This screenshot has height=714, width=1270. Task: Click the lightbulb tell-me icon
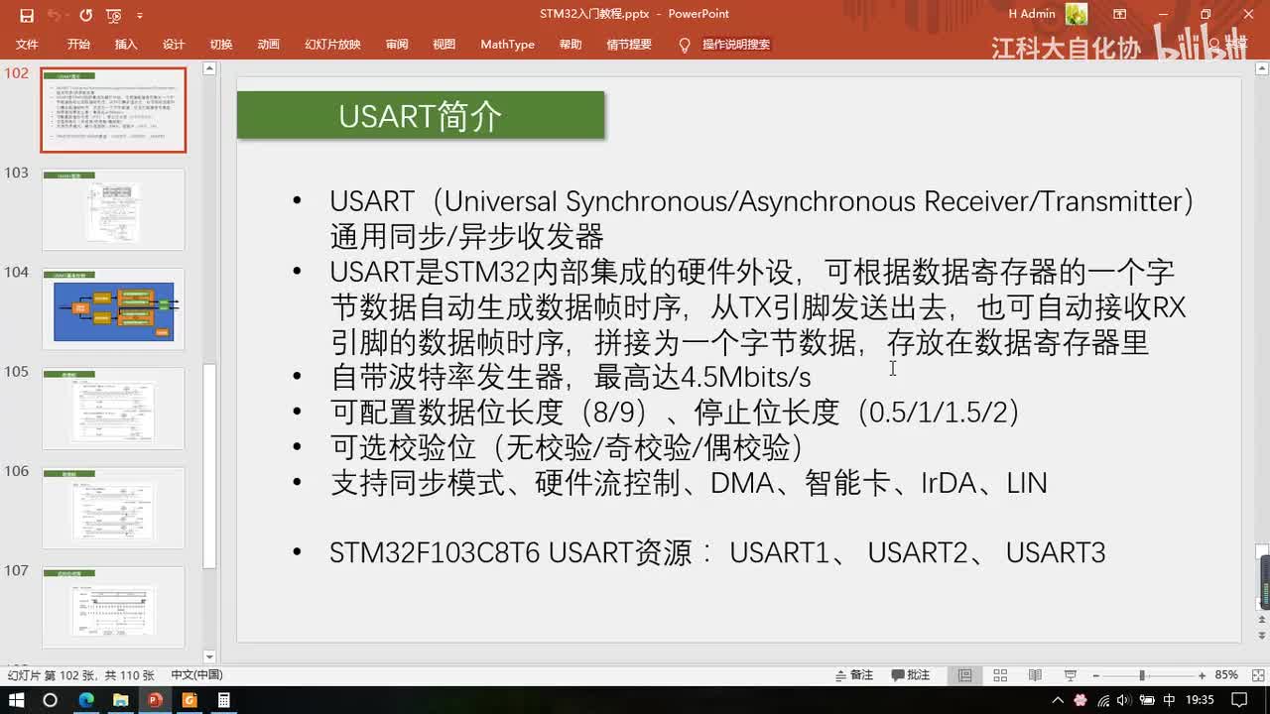(684, 45)
